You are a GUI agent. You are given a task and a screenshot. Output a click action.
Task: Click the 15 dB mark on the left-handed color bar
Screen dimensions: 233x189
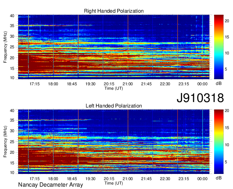(227, 128)
